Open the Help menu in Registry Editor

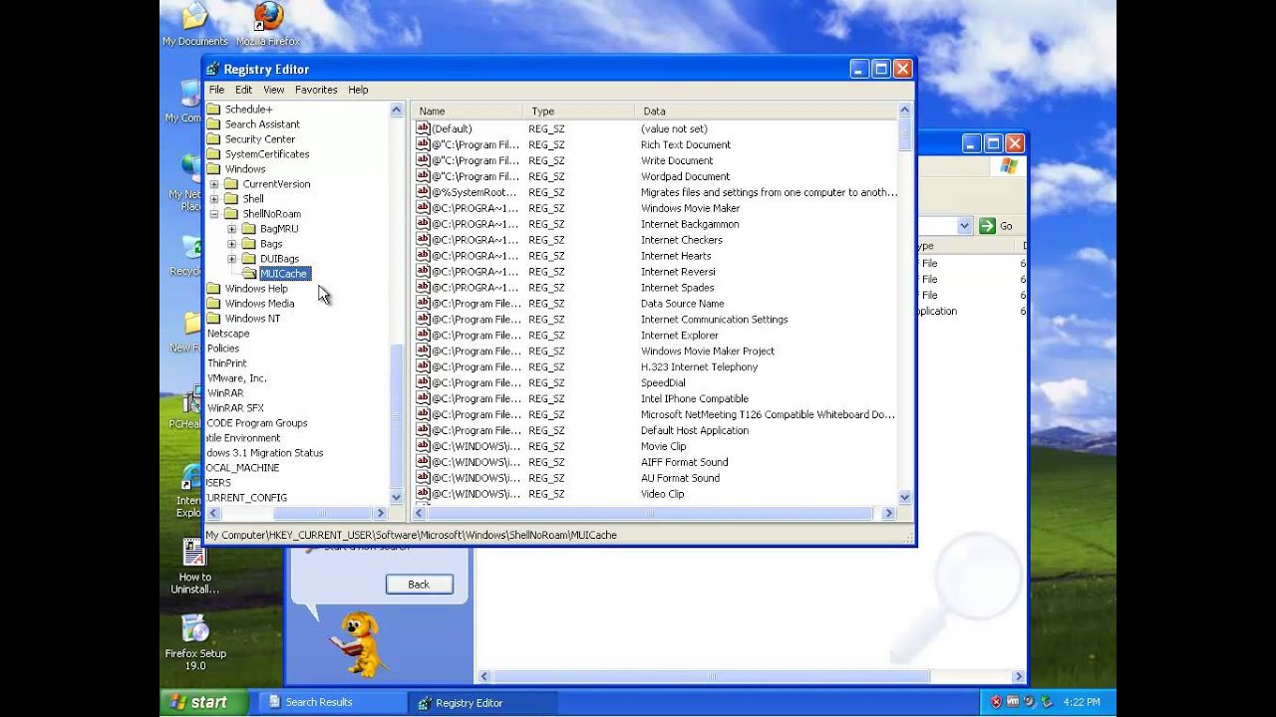point(358,90)
